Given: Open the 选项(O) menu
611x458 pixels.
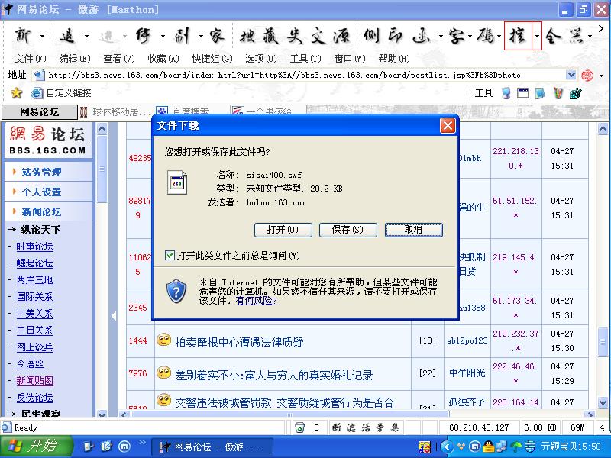Looking at the screenshot, I should 260,59.
